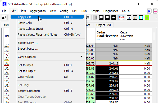
Task: Click the cyan T target flag button
Action: click(141, 18)
